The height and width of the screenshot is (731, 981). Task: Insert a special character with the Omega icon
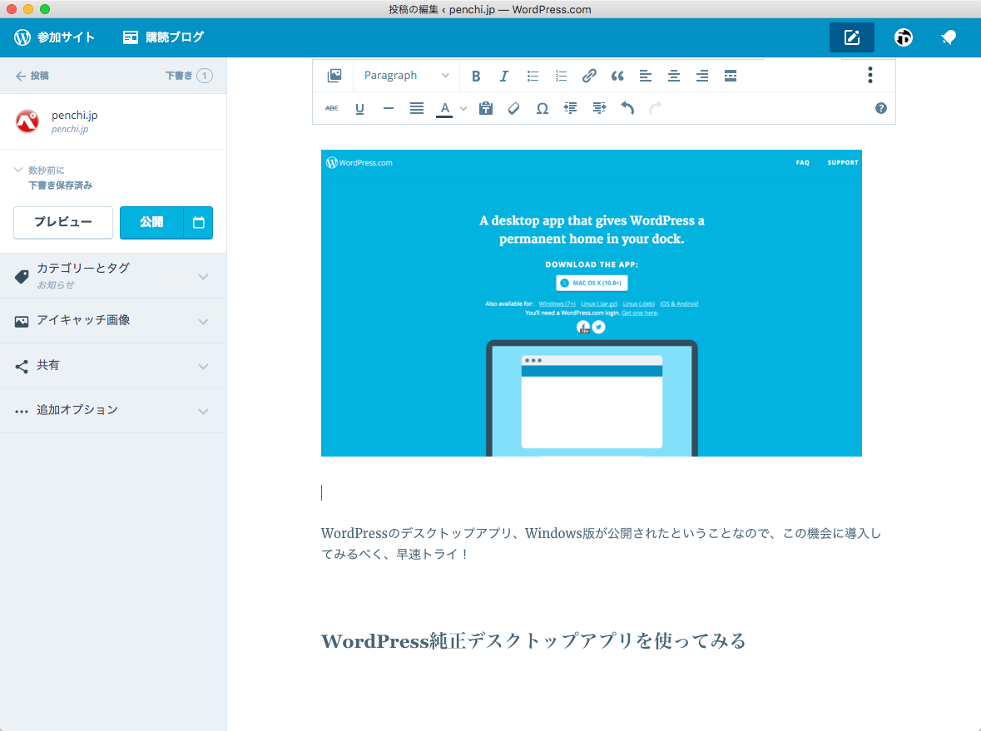pos(542,108)
